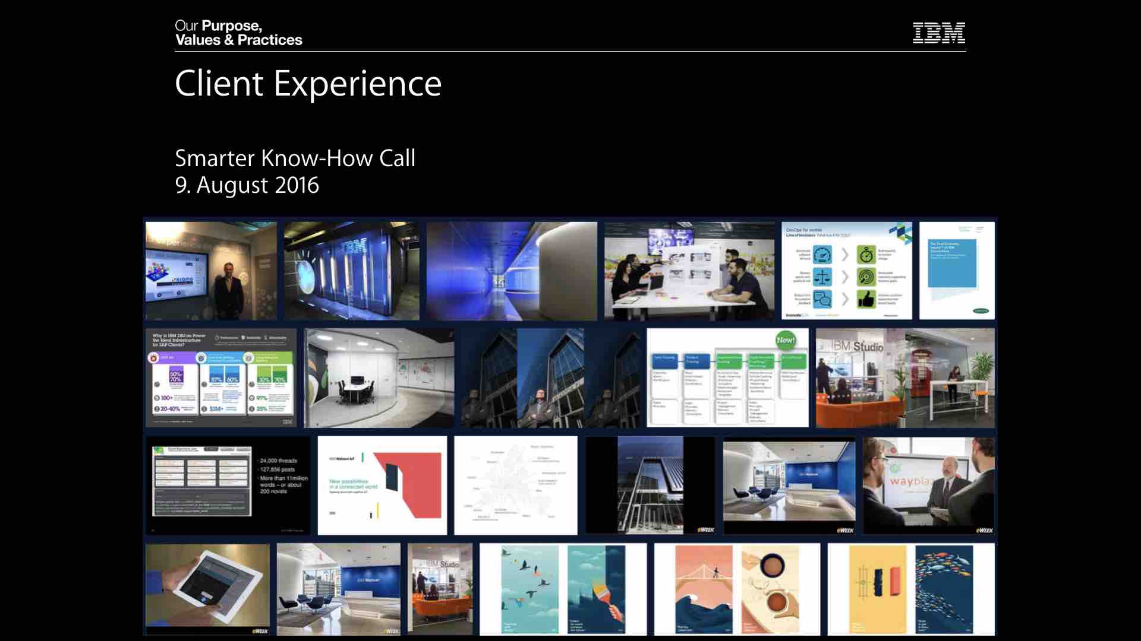Open the large IBM Studio orange sofa photo
This screenshot has height=641, width=1141.
tap(904, 377)
